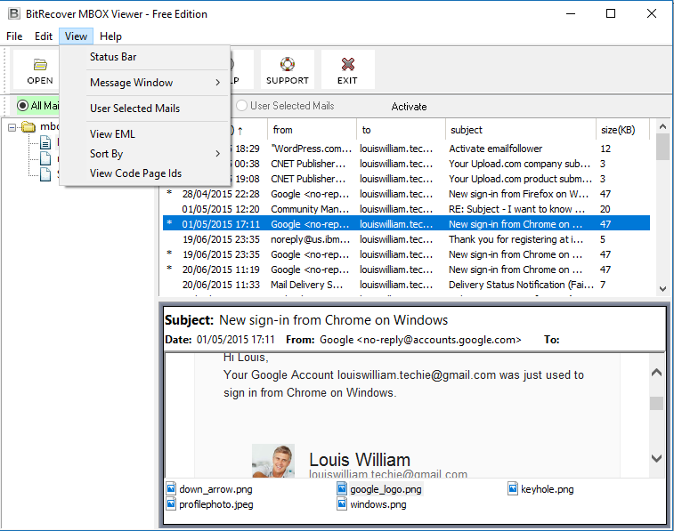Toggle Status Bar in View menu
The width and height of the screenshot is (674, 531).
pos(144,57)
